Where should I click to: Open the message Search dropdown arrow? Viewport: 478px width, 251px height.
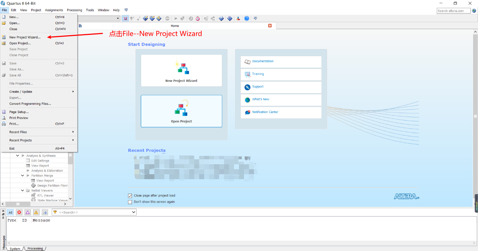click(134, 212)
